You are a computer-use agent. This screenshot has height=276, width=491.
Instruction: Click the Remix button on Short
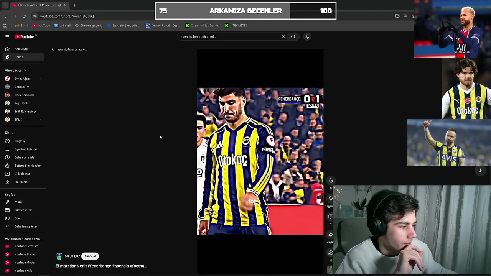coord(331,253)
